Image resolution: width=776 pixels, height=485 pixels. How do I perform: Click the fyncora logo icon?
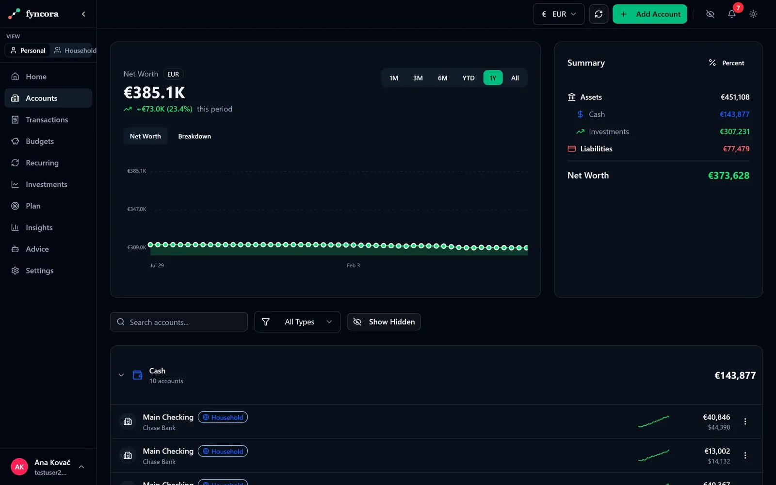click(14, 14)
